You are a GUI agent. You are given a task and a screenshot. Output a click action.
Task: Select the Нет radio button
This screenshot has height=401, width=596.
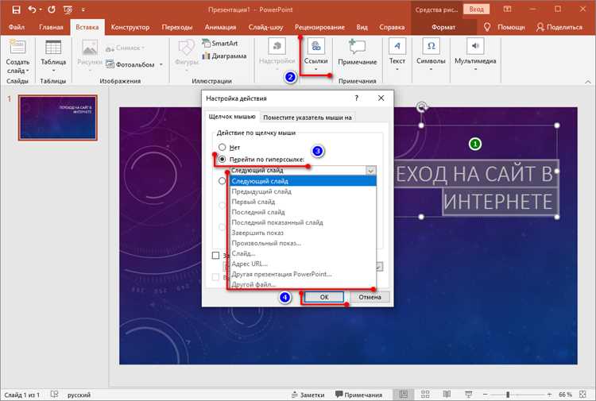(x=222, y=147)
